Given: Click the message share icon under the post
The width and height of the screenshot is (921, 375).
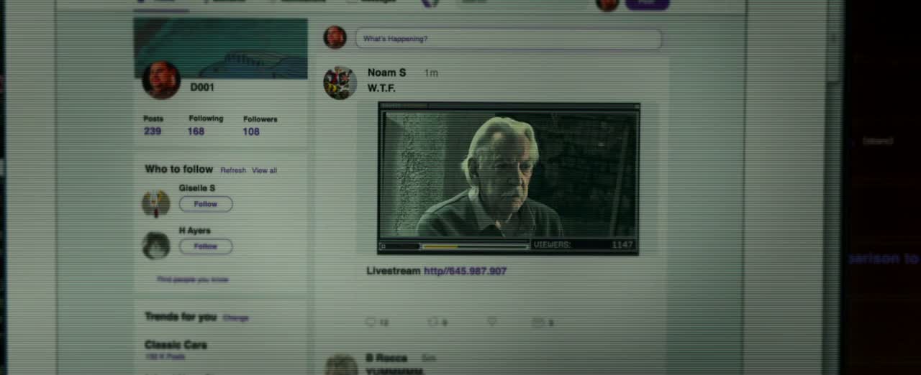Looking at the screenshot, I should (x=538, y=323).
